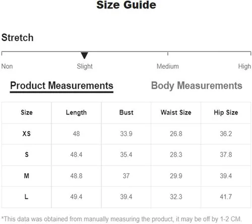Click the M waist size value 29.9
The width and height of the screenshot is (252, 224).
(x=176, y=176)
